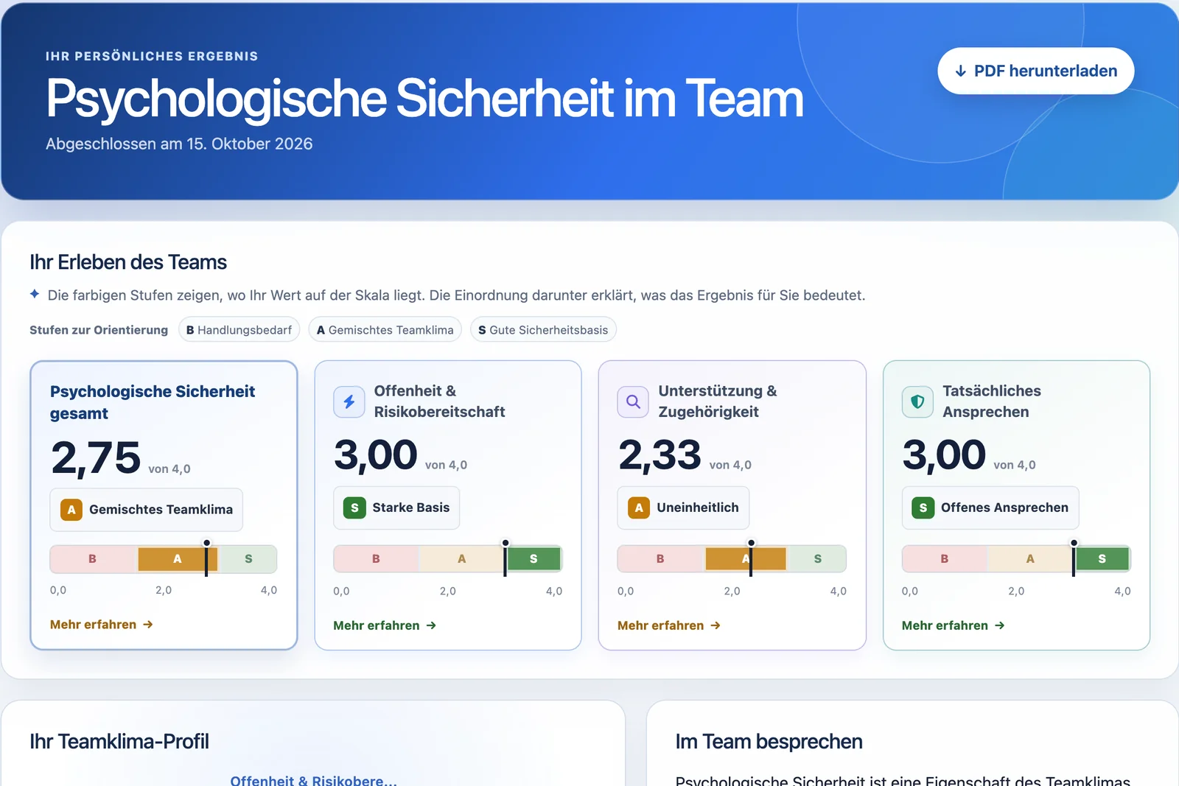Click the B segment of the gesamt scale bar

click(94, 559)
